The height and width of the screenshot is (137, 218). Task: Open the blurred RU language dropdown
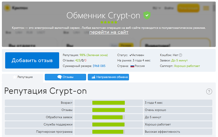point(157,8)
